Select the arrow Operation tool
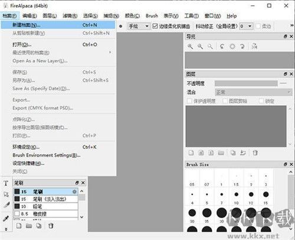 pos(6,194)
